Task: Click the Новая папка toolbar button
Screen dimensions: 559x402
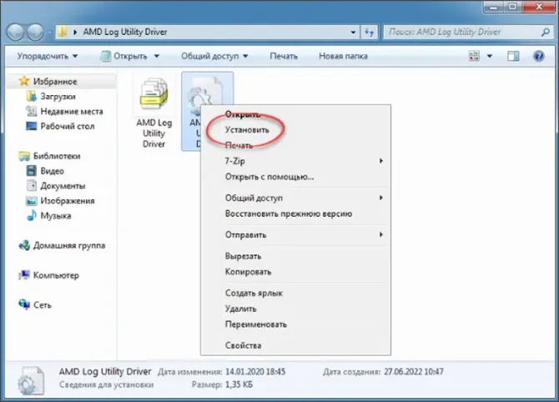Action: 343,56
